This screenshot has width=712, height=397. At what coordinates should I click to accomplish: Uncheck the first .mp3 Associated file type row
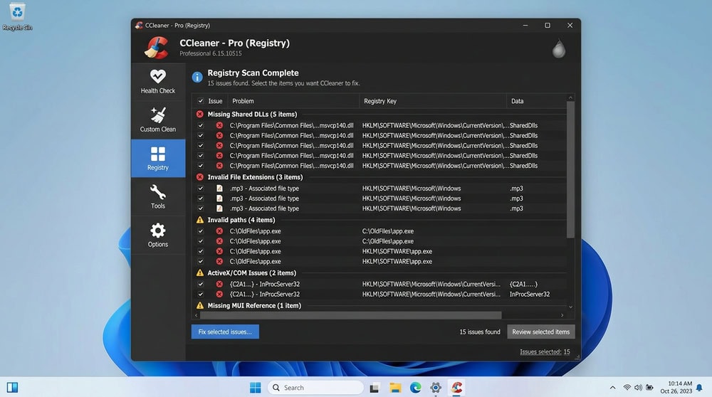pos(200,189)
